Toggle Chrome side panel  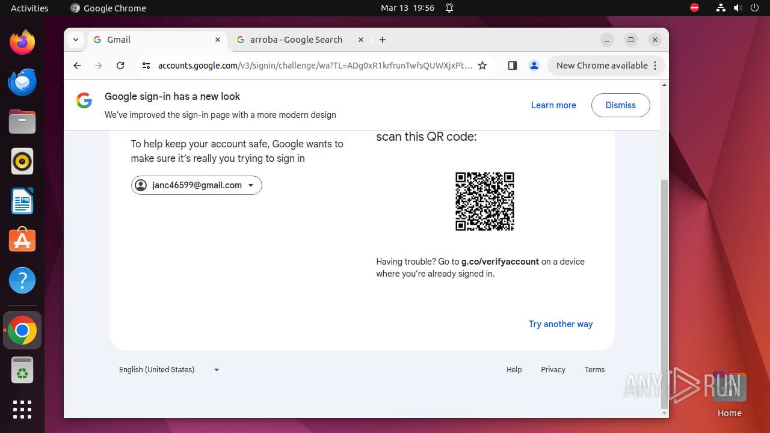click(513, 66)
